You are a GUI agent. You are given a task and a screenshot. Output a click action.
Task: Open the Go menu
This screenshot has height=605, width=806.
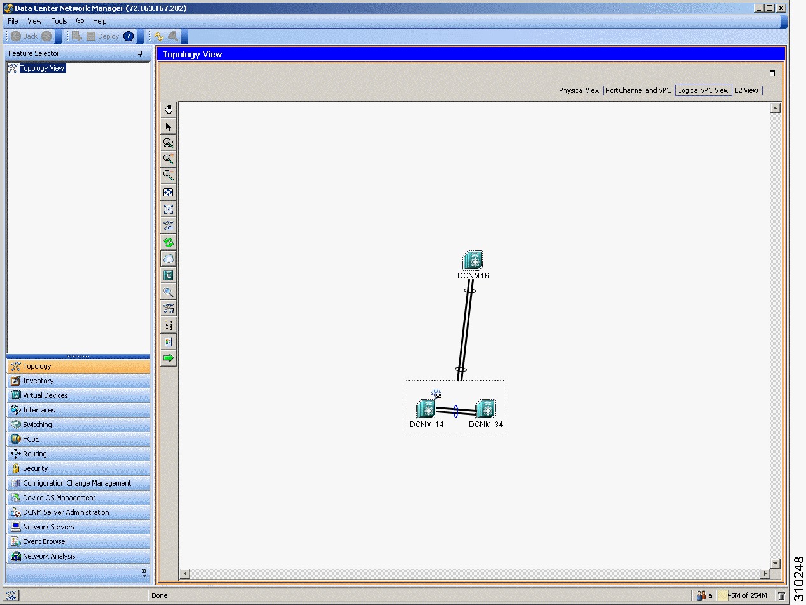(80, 21)
